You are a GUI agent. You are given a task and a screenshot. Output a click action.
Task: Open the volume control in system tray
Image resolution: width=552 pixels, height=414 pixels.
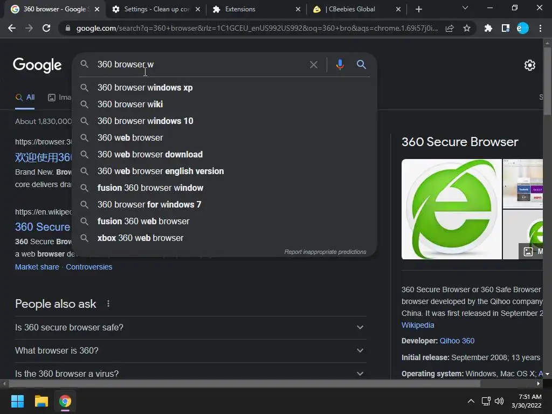[x=499, y=401]
